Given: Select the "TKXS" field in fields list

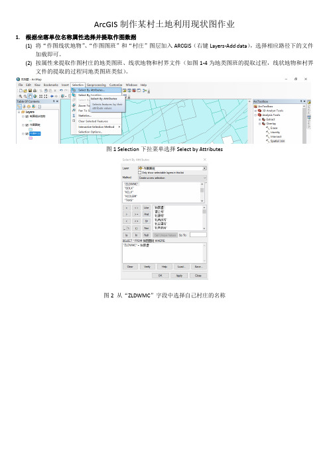Looking at the screenshot, I should [129, 200].
